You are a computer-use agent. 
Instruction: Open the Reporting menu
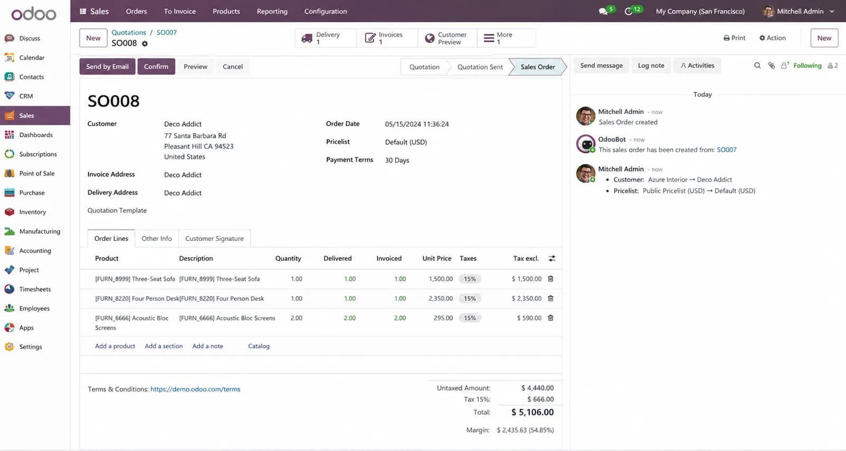tap(272, 11)
